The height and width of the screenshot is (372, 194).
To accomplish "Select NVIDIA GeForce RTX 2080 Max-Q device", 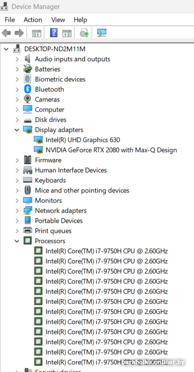I will tap(111, 150).
